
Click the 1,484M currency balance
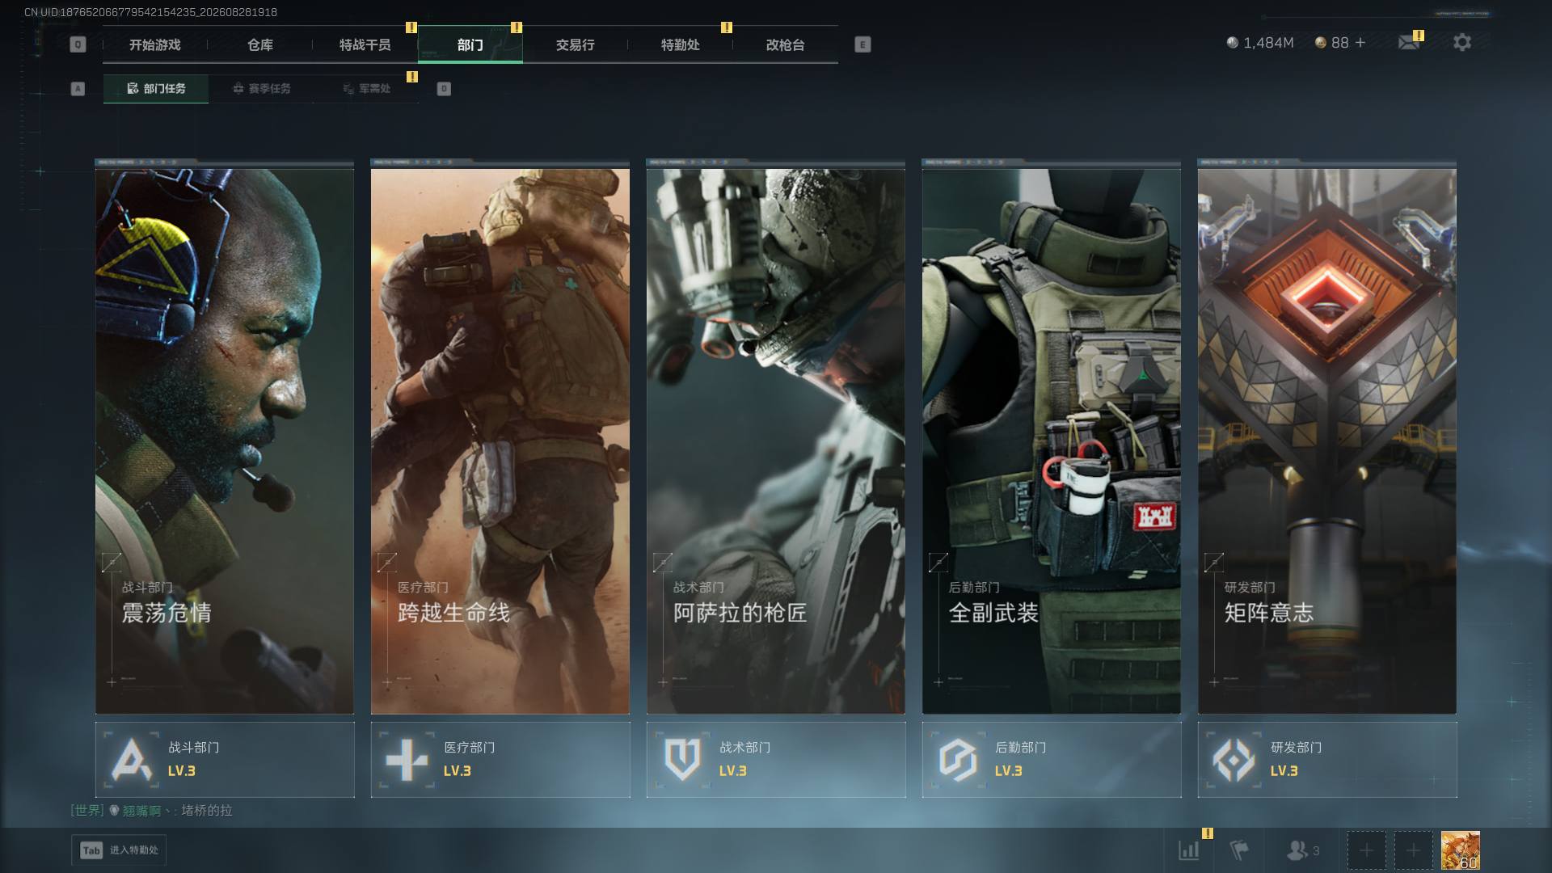(x=1260, y=43)
